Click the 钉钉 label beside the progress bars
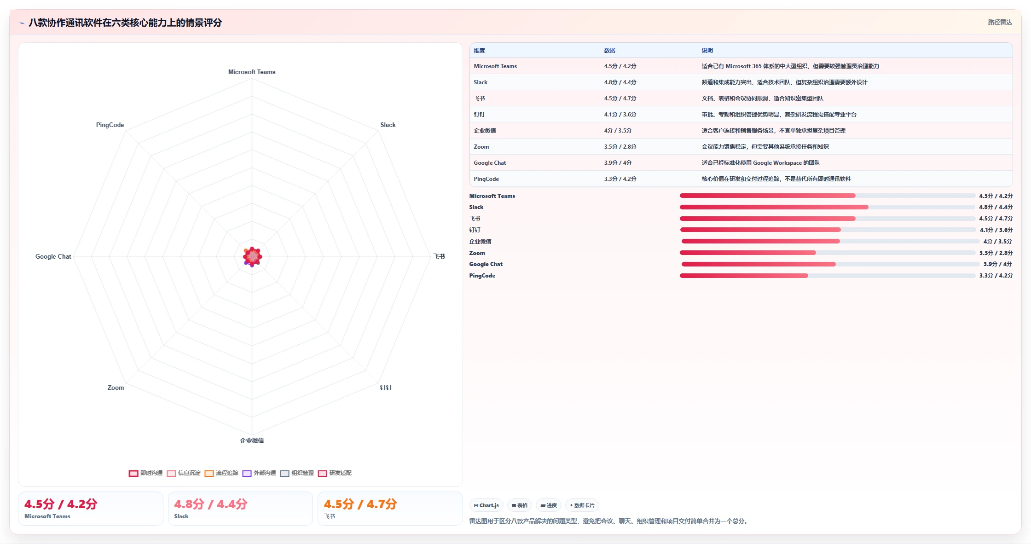 point(475,230)
